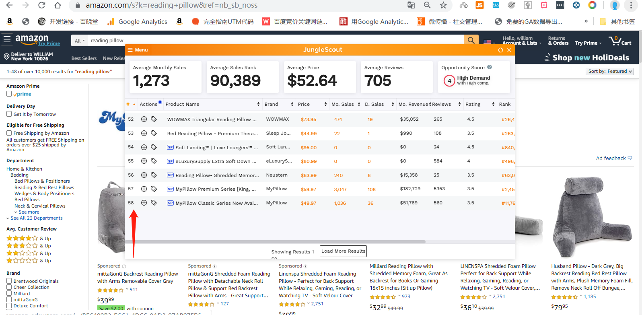Click the zoom magnifier icon in address bar
The image size is (642, 315).
coord(427,5)
